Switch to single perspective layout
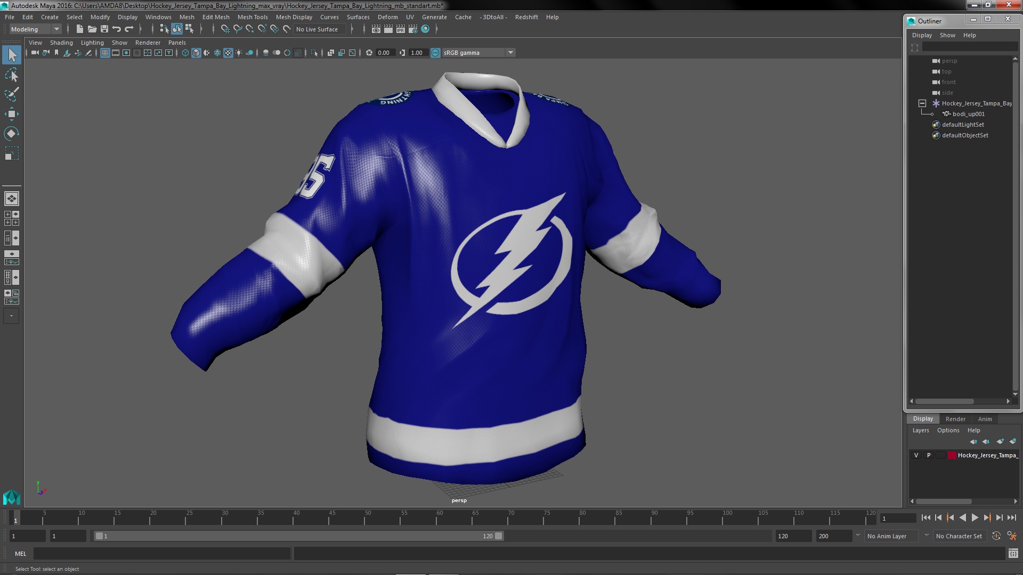This screenshot has height=575, width=1023. (12, 199)
